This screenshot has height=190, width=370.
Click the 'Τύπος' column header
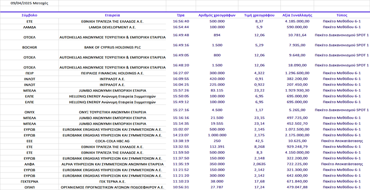click(x=342, y=15)
